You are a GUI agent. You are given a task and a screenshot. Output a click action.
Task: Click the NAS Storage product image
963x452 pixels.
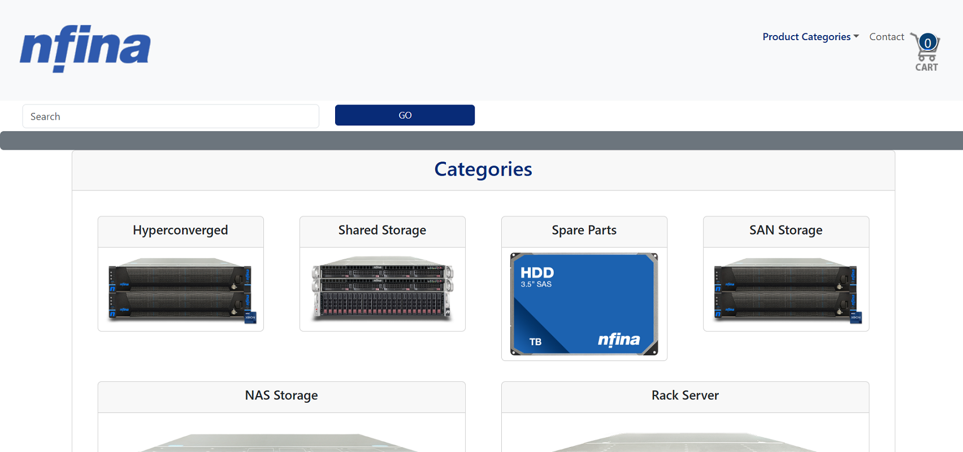[x=281, y=442]
